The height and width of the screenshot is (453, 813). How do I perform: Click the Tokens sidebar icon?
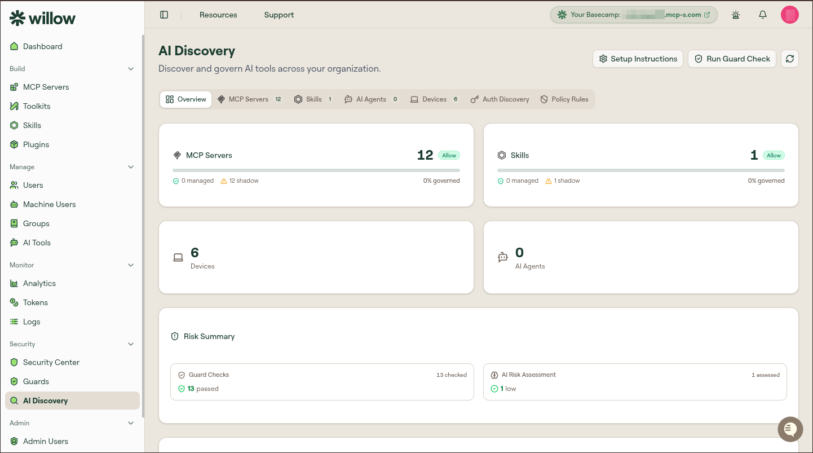[14, 302]
